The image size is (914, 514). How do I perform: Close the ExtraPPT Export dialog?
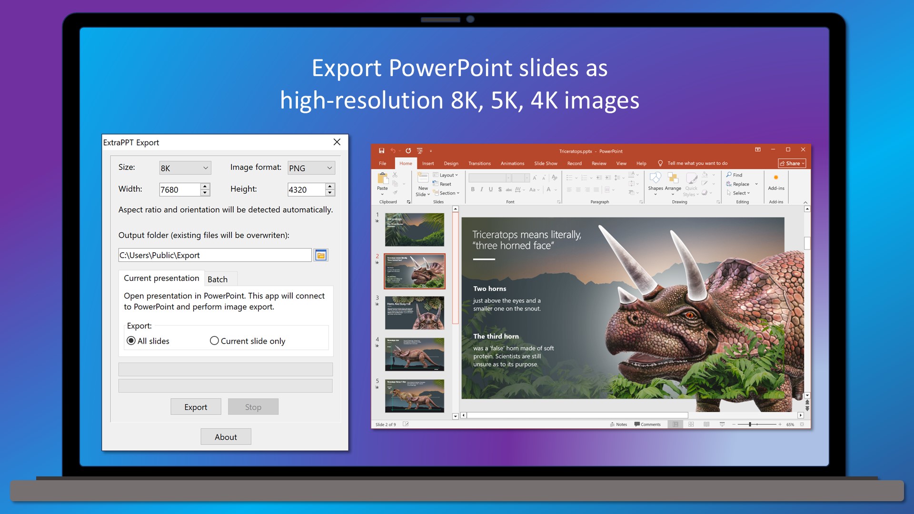pyautogui.click(x=337, y=142)
